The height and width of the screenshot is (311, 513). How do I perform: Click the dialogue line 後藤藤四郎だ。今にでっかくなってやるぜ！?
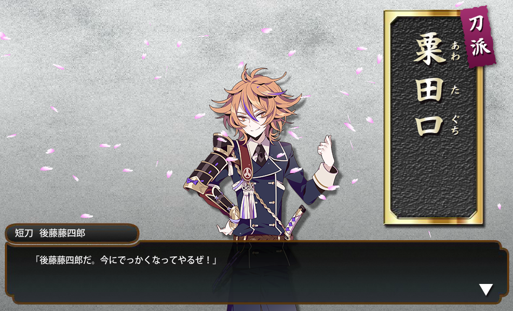tap(126, 260)
